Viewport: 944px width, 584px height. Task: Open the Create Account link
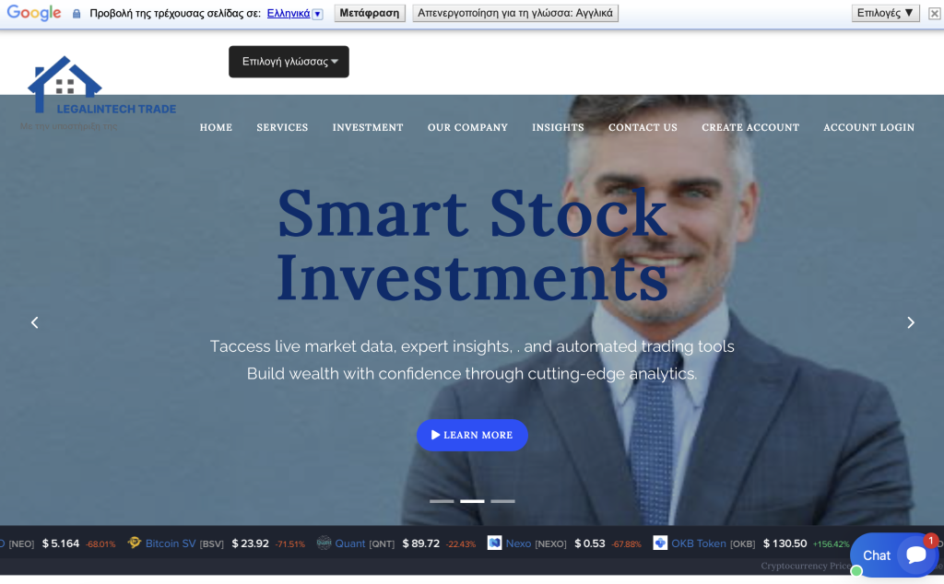click(750, 127)
